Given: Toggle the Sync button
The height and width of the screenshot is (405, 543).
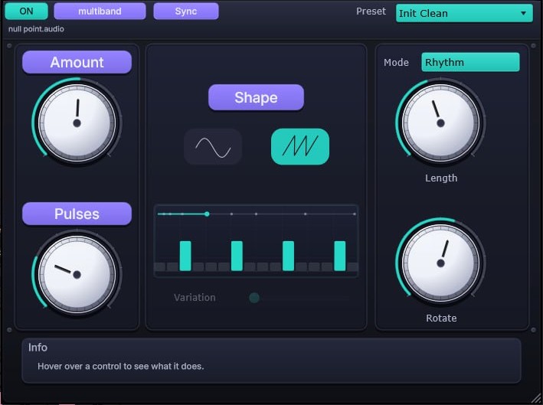Looking at the screenshot, I should coord(186,11).
